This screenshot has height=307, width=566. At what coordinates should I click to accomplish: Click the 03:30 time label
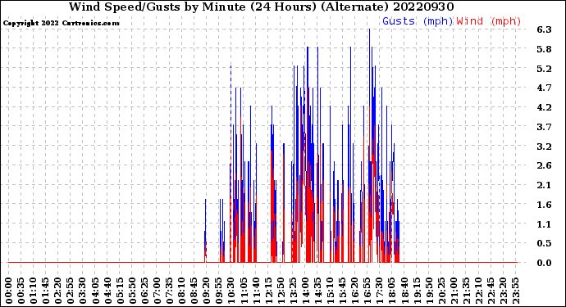point(83,291)
